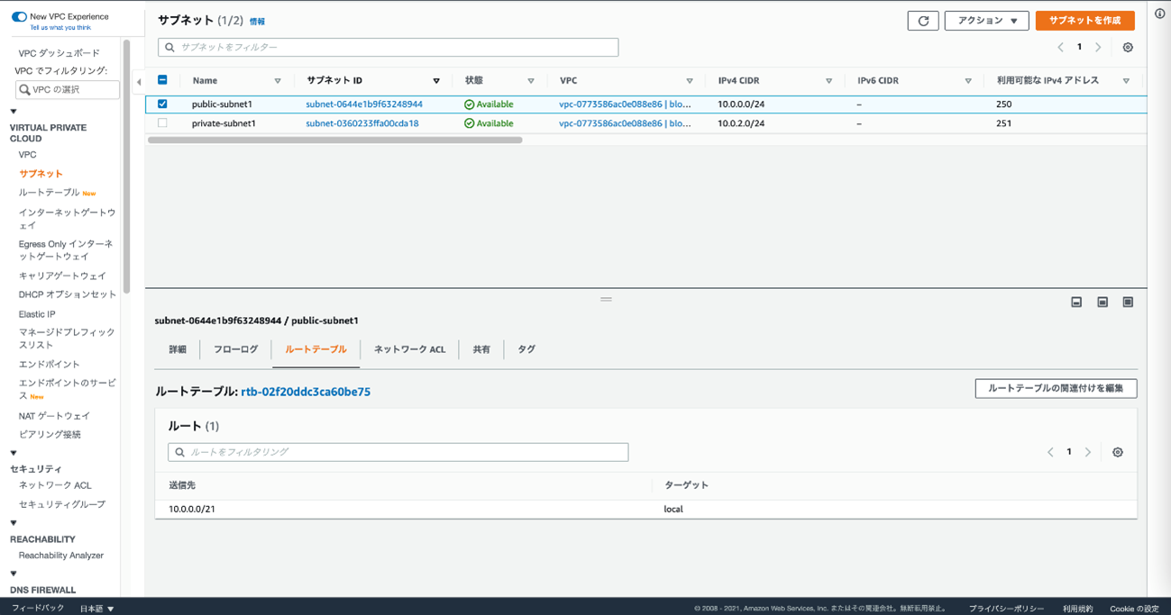Open subnet table preferences gear icon

tap(1128, 48)
